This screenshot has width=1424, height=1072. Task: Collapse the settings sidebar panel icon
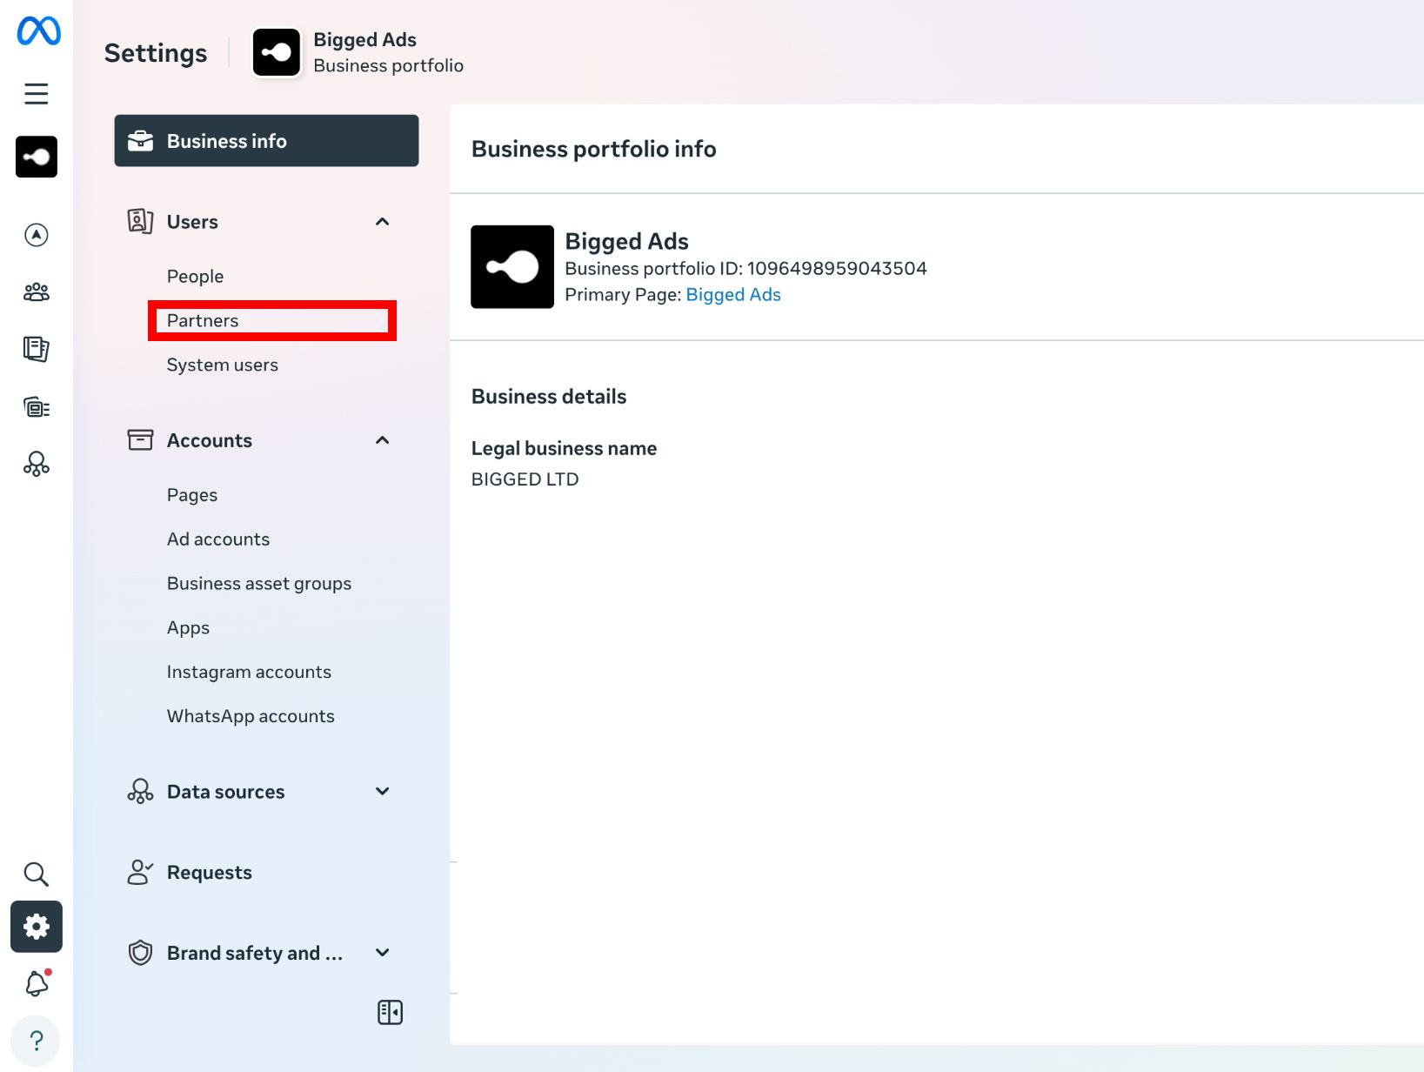[391, 1012]
